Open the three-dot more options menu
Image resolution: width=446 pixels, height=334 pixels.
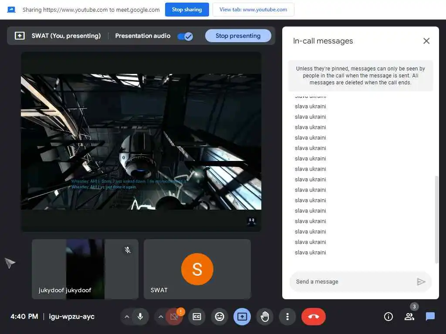point(287,317)
